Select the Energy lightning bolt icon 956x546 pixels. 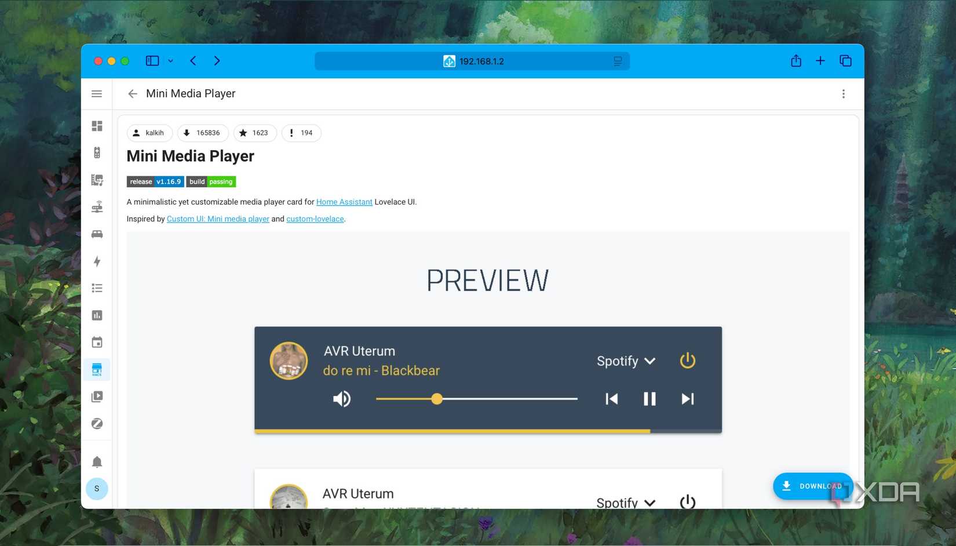[97, 262]
